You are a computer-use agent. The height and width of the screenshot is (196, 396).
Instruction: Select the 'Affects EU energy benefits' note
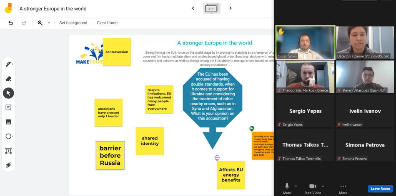(231, 175)
